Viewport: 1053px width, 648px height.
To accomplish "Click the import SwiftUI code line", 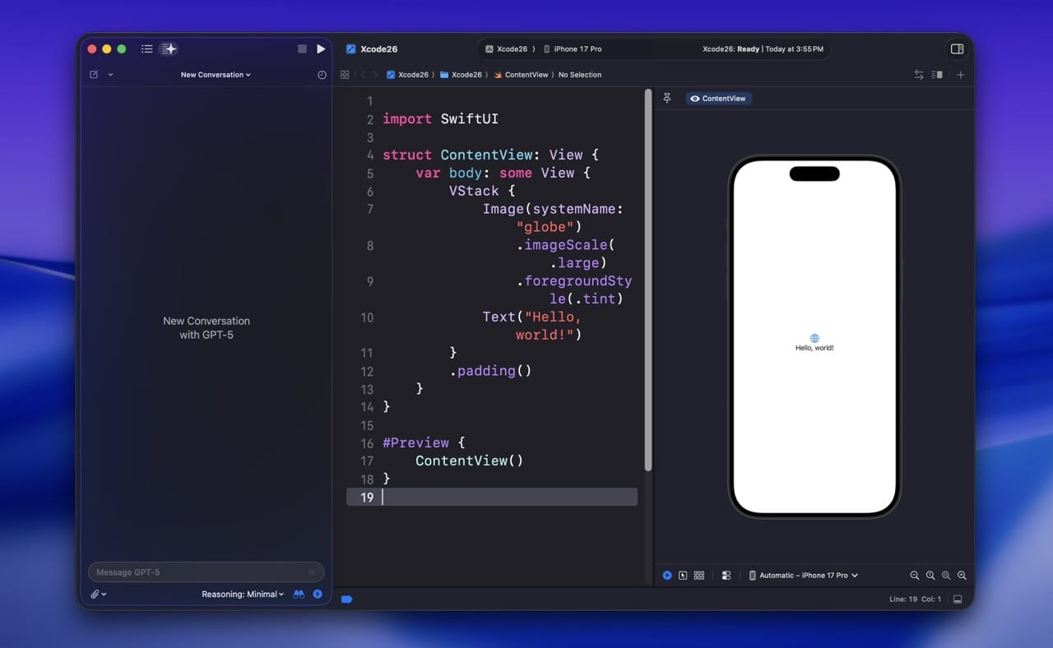I will pos(440,118).
